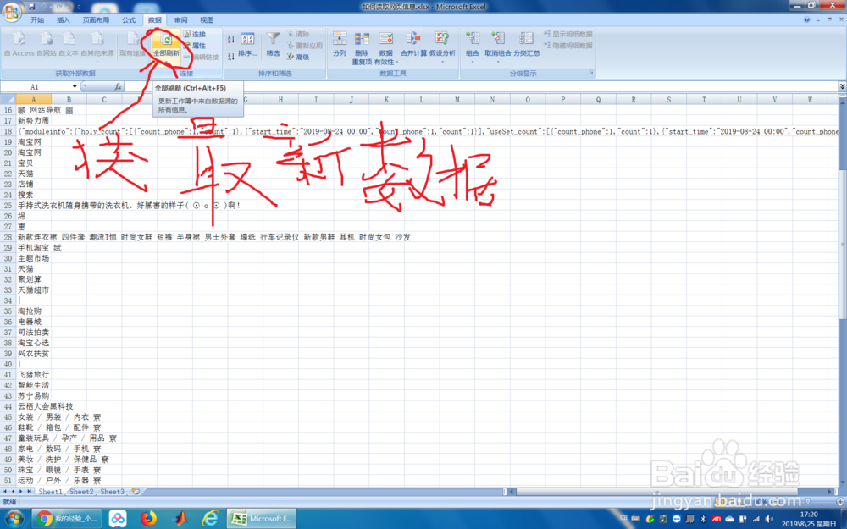Select row 25 header
The height and width of the screenshot is (529, 847).
8,205
